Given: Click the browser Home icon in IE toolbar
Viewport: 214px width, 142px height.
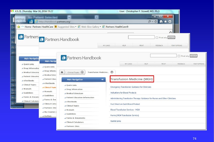Looking at the screenshot, I should pos(161,21).
